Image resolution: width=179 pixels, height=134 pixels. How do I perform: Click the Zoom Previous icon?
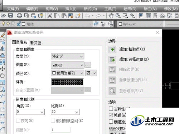tap(132, 16)
